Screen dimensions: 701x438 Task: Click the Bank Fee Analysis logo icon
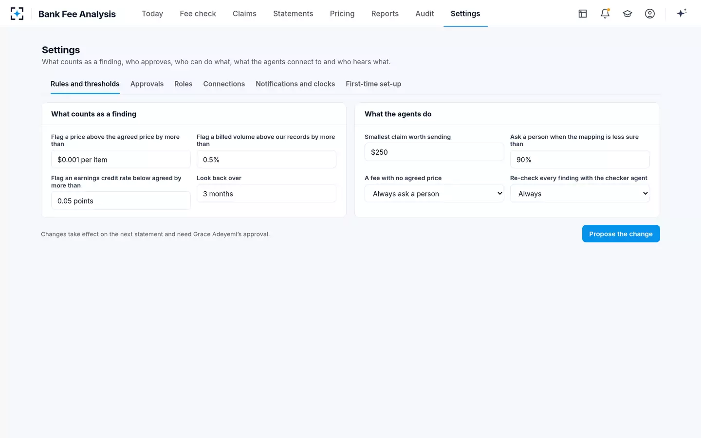point(17,14)
